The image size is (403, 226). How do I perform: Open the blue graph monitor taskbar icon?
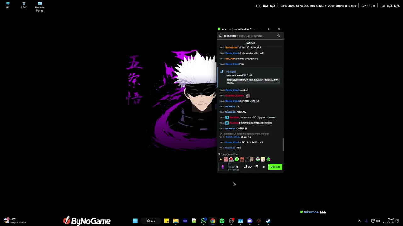241,221
